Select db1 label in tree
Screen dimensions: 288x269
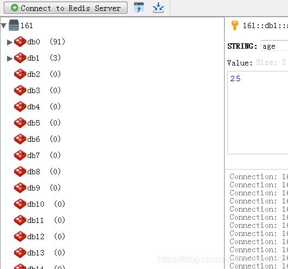point(34,58)
